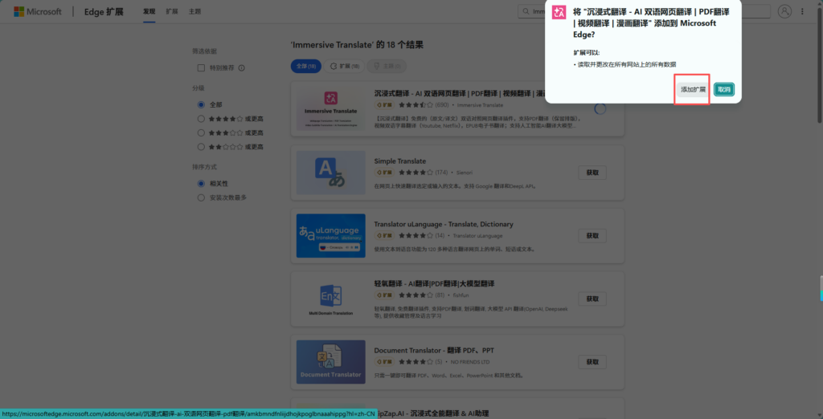
Task: Click the 取消 button in the dialog
Action: pos(724,90)
